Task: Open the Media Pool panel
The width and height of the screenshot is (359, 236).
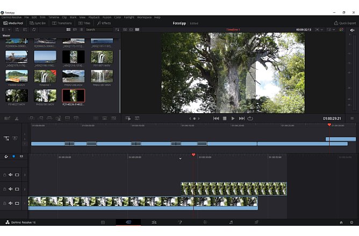Action: click(x=14, y=23)
